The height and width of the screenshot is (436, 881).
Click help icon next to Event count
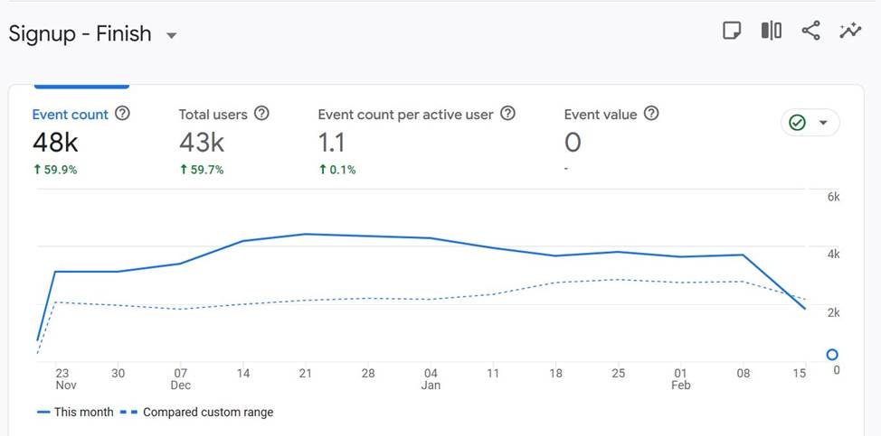(x=123, y=114)
